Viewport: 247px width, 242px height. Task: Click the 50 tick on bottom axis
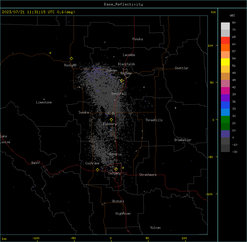147,238
